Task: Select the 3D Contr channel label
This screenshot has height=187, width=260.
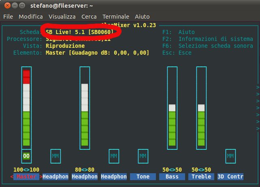Action: [x=230, y=177]
